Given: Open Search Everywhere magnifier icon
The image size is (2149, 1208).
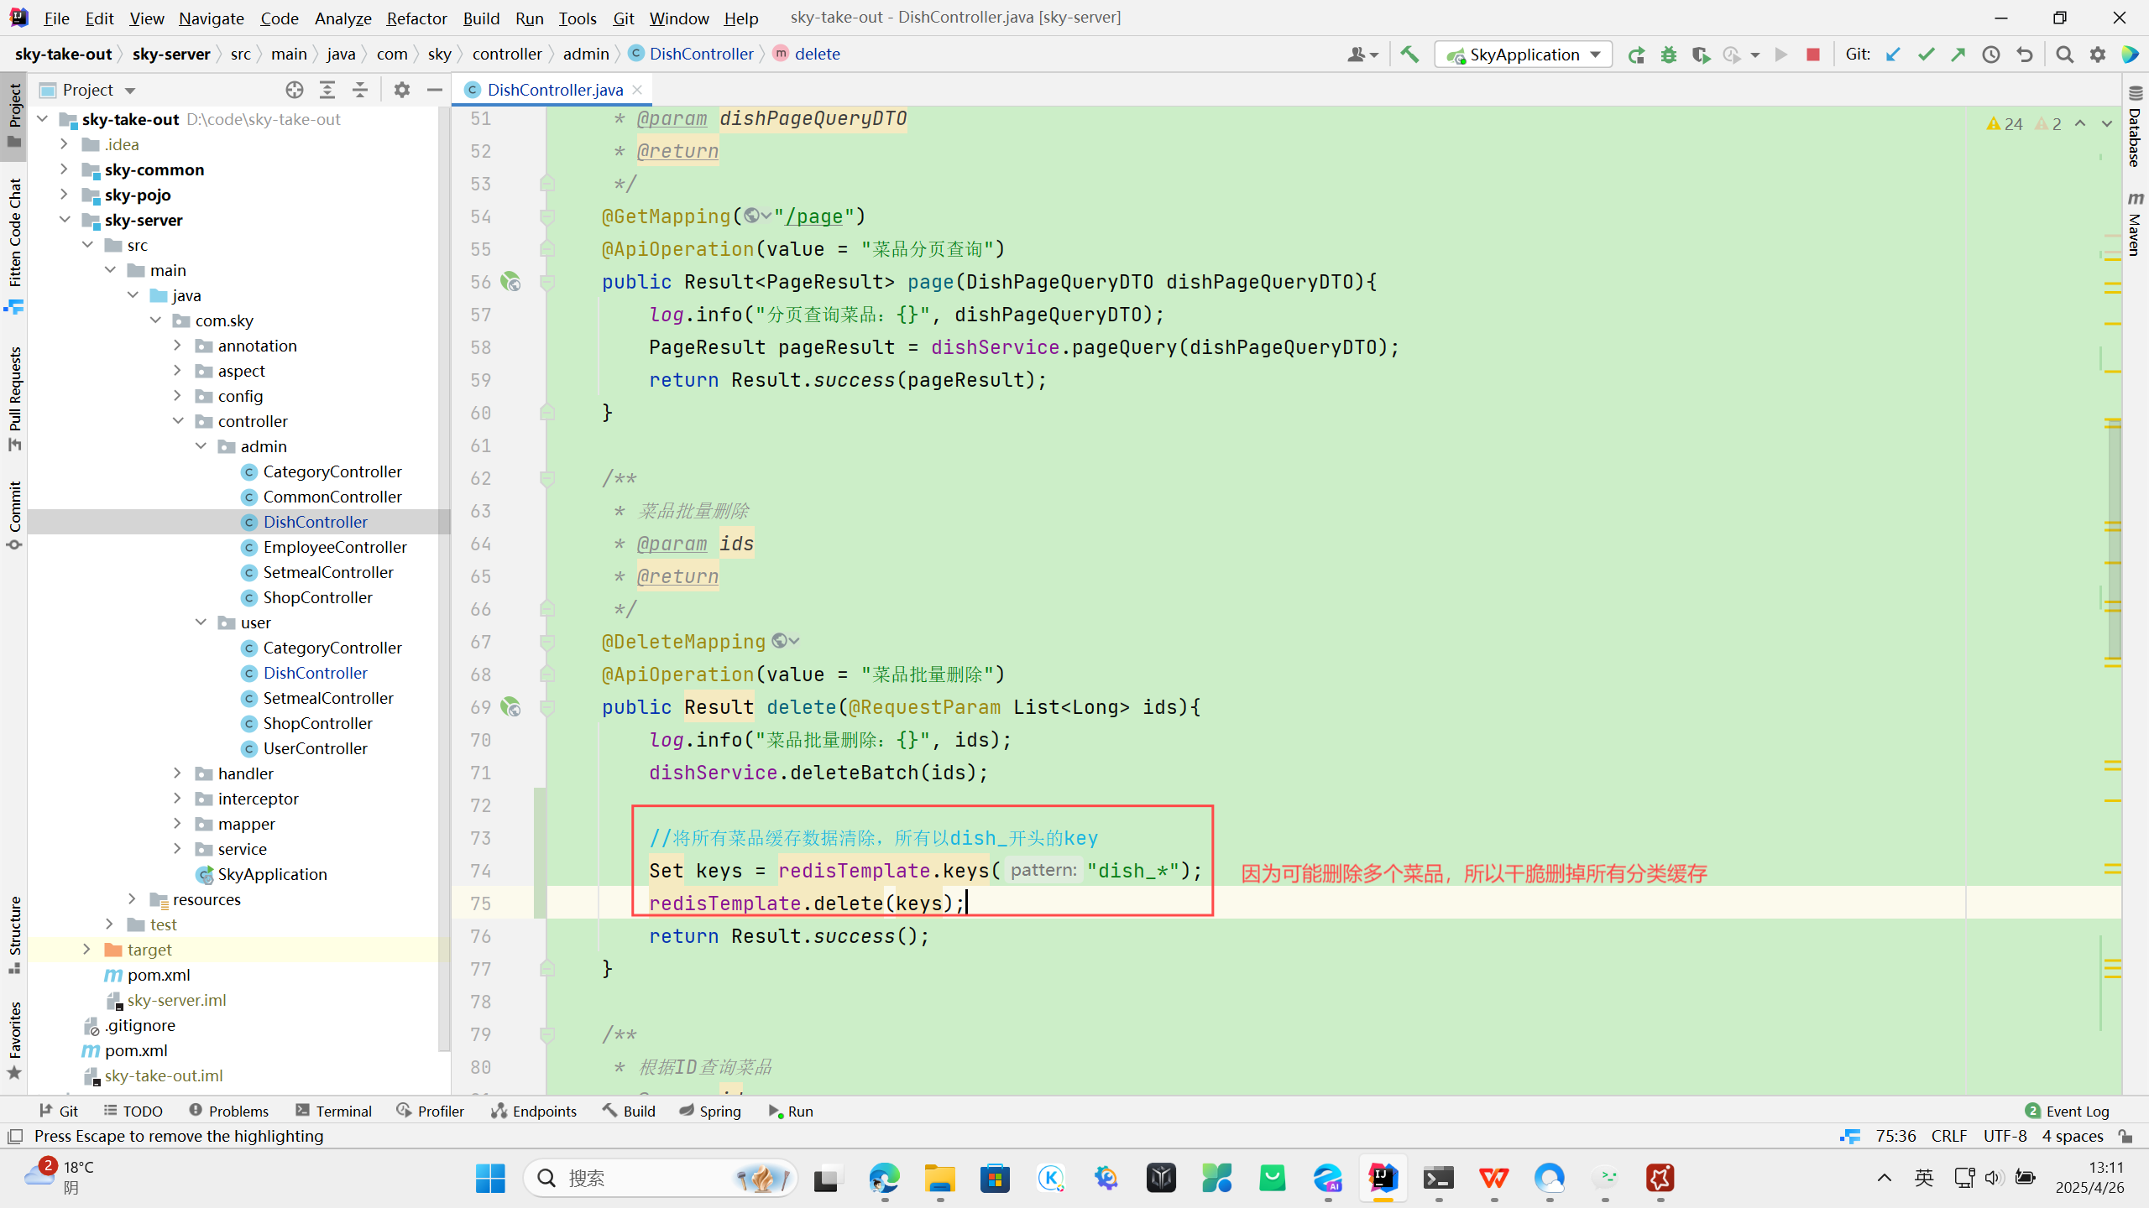Looking at the screenshot, I should (x=2065, y=55).
